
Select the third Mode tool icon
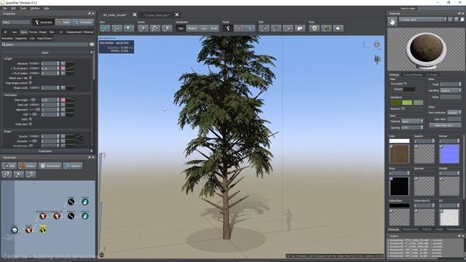point(250,28)
